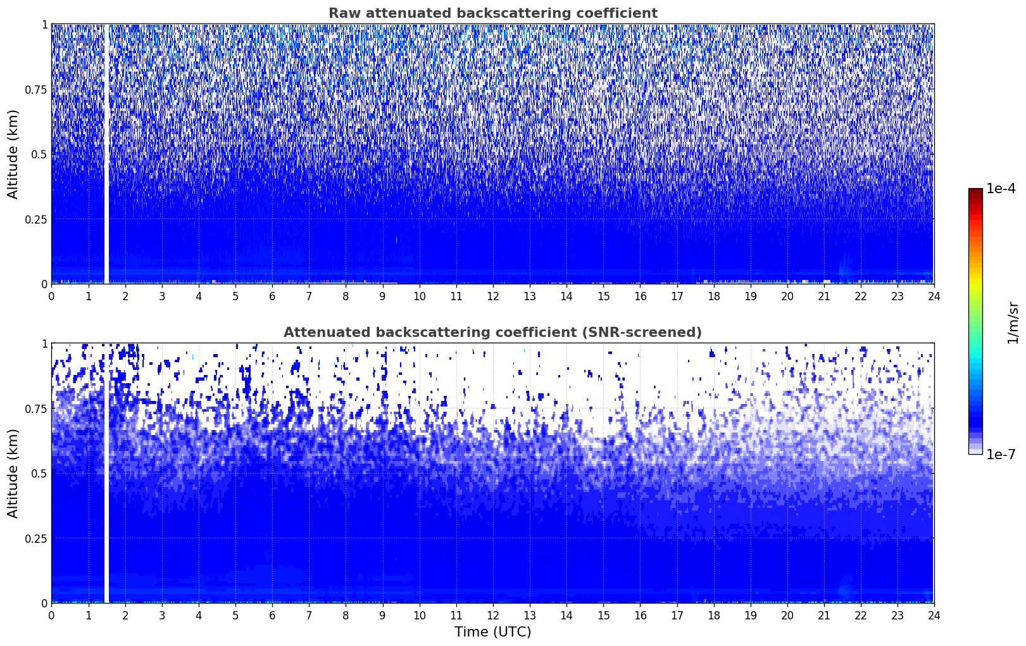Click the raw backscatter plot area
Viewport: 1026px width, 646px height.
coord(492,154)
